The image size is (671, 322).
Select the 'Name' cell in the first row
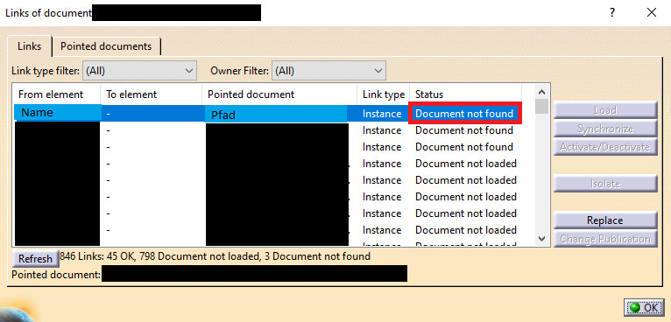click(58, 114)
